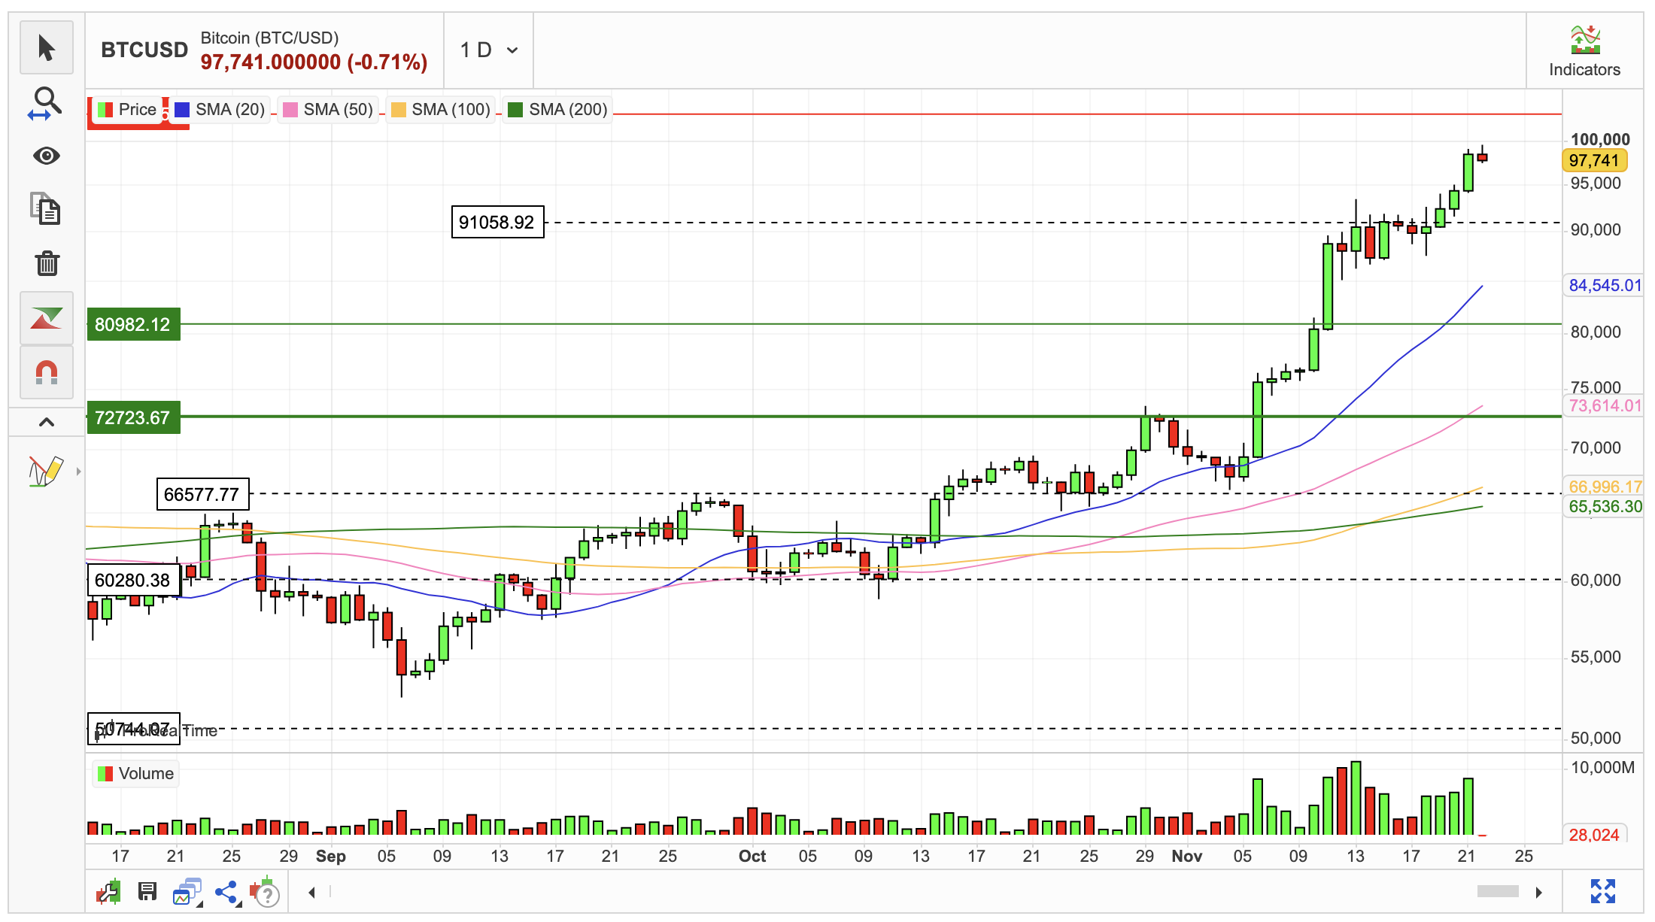Toggle drawings visibility with eye icon
The height and width of the screenshot is (922, 1655).
coord(47,156)
